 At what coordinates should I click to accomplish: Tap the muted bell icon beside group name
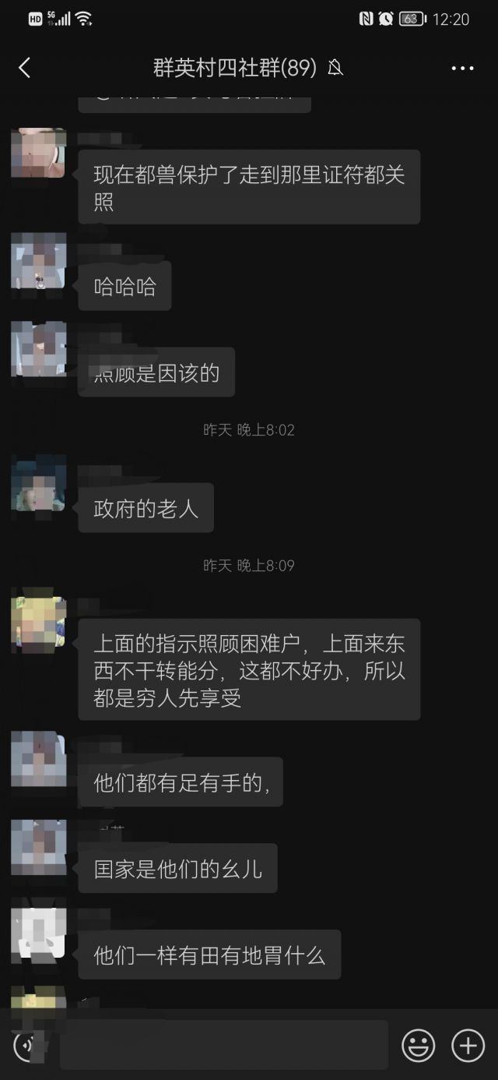335,69
